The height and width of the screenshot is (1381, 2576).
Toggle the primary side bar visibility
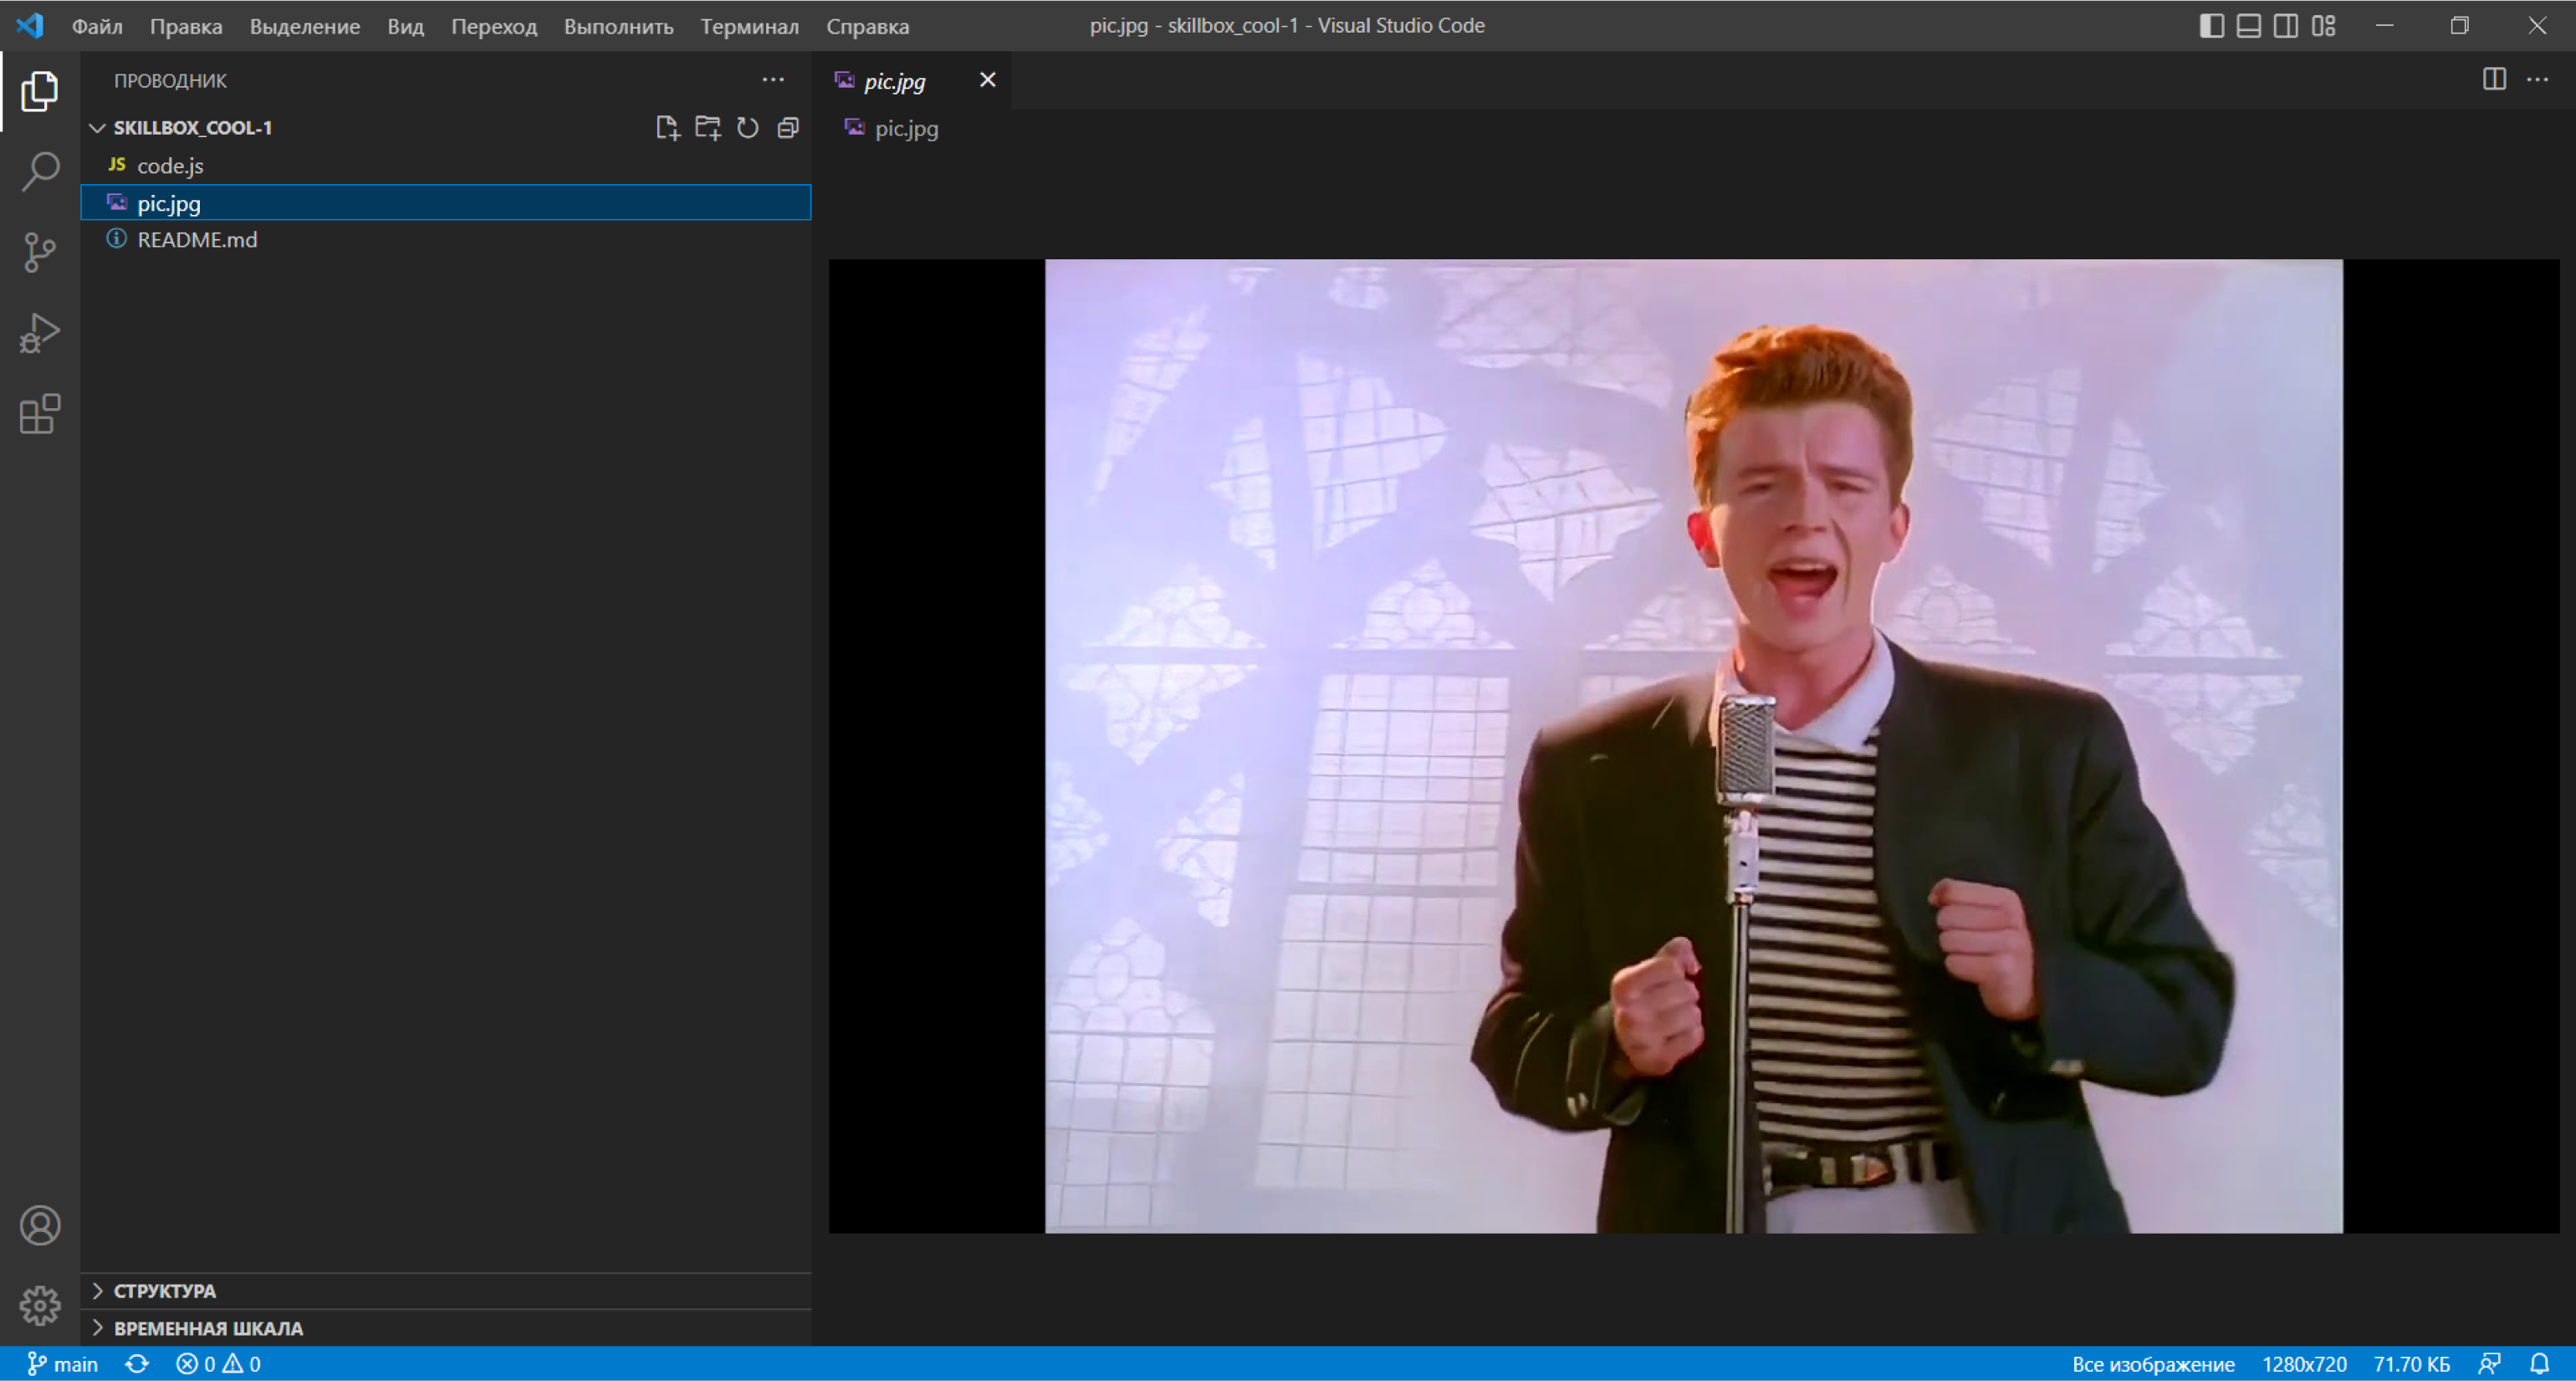pos(2212,26)
